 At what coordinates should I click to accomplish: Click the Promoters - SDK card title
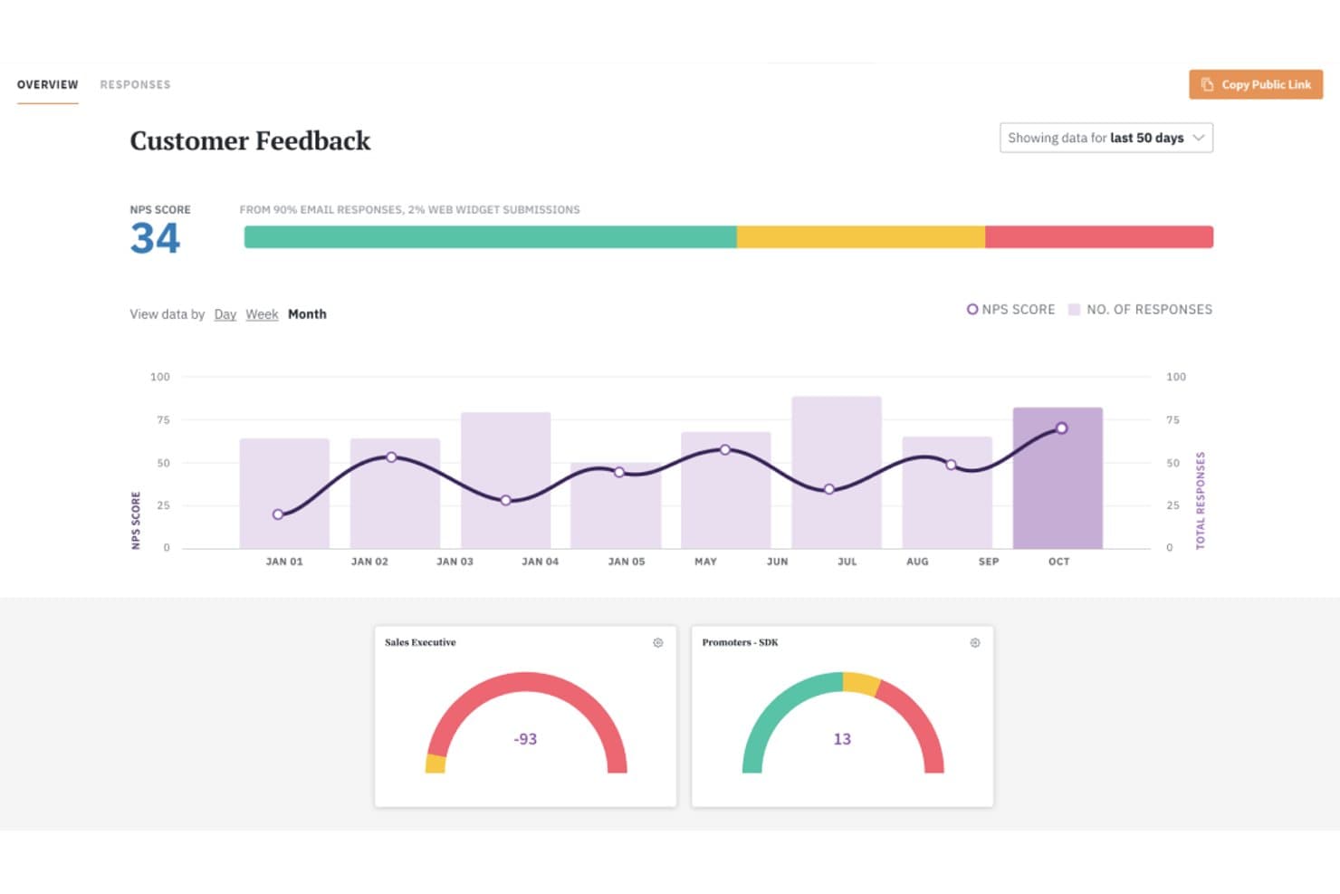click(x=740, y=642)
